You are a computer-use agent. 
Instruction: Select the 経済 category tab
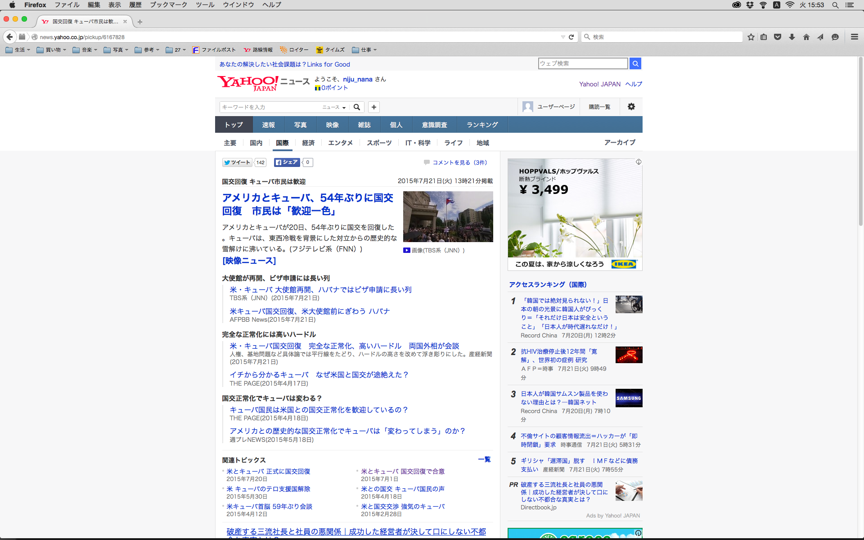coord(308,143)
